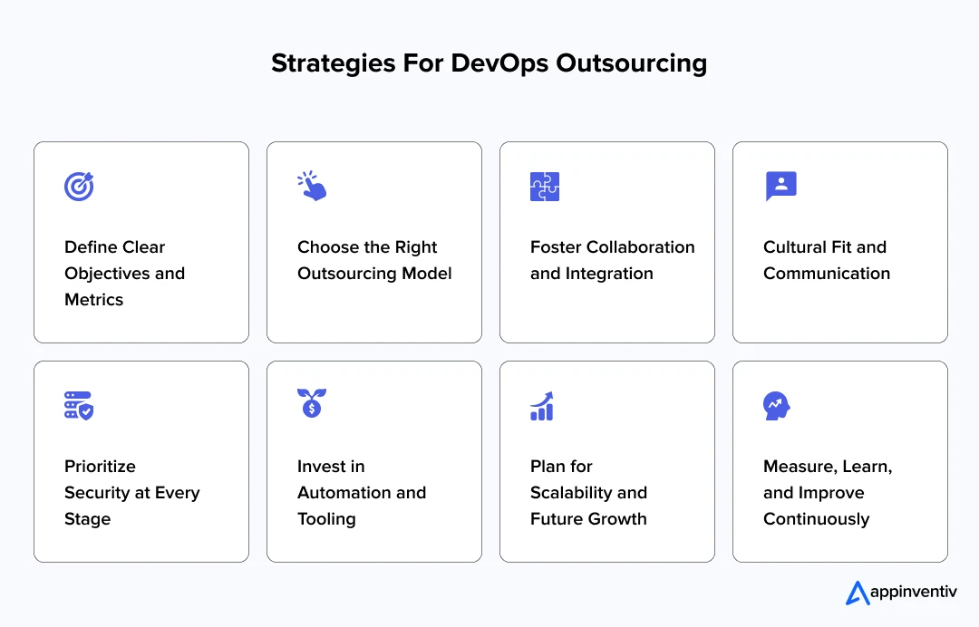Click the target icon above Define Clear Objectives
The height and width of the screenshot is (627, 979).
coord(80,186)
